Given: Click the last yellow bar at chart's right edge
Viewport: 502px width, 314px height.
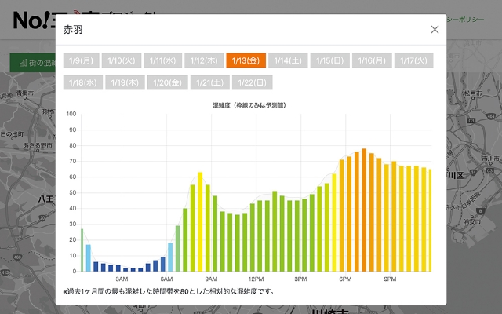Looking at the screenshot, I should point(430,220).
